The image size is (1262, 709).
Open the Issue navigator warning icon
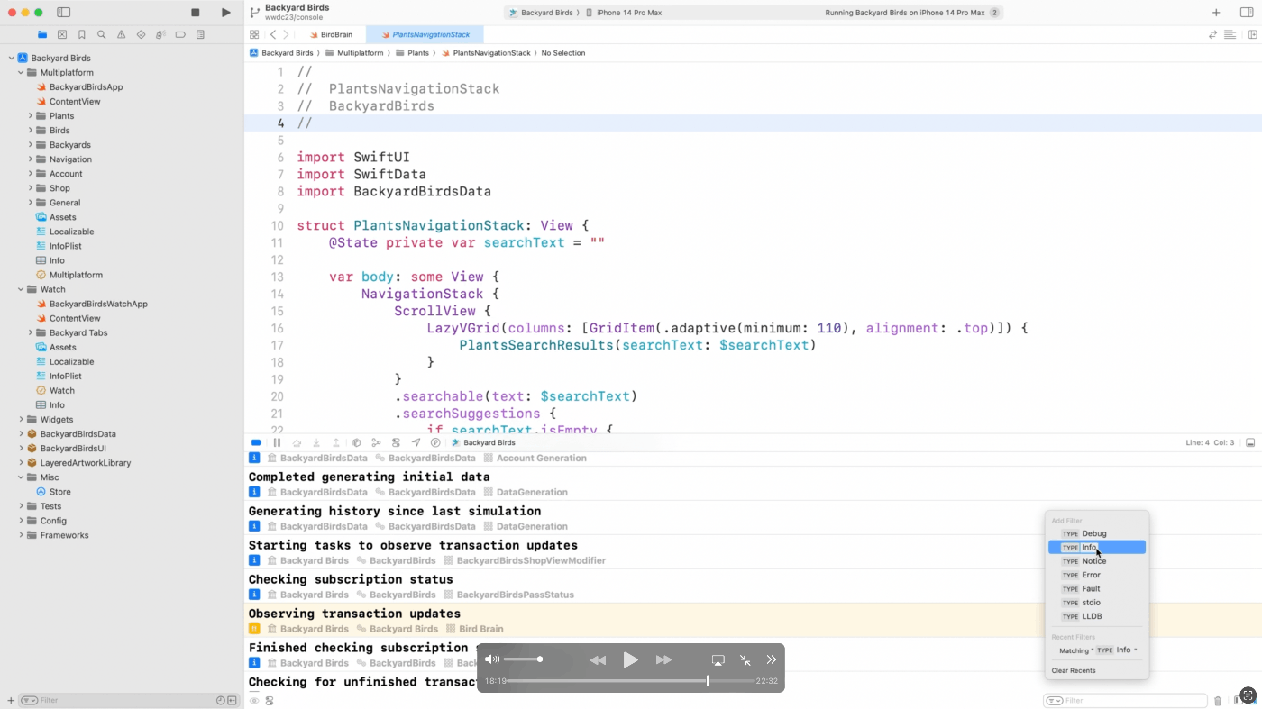point(121,35)
